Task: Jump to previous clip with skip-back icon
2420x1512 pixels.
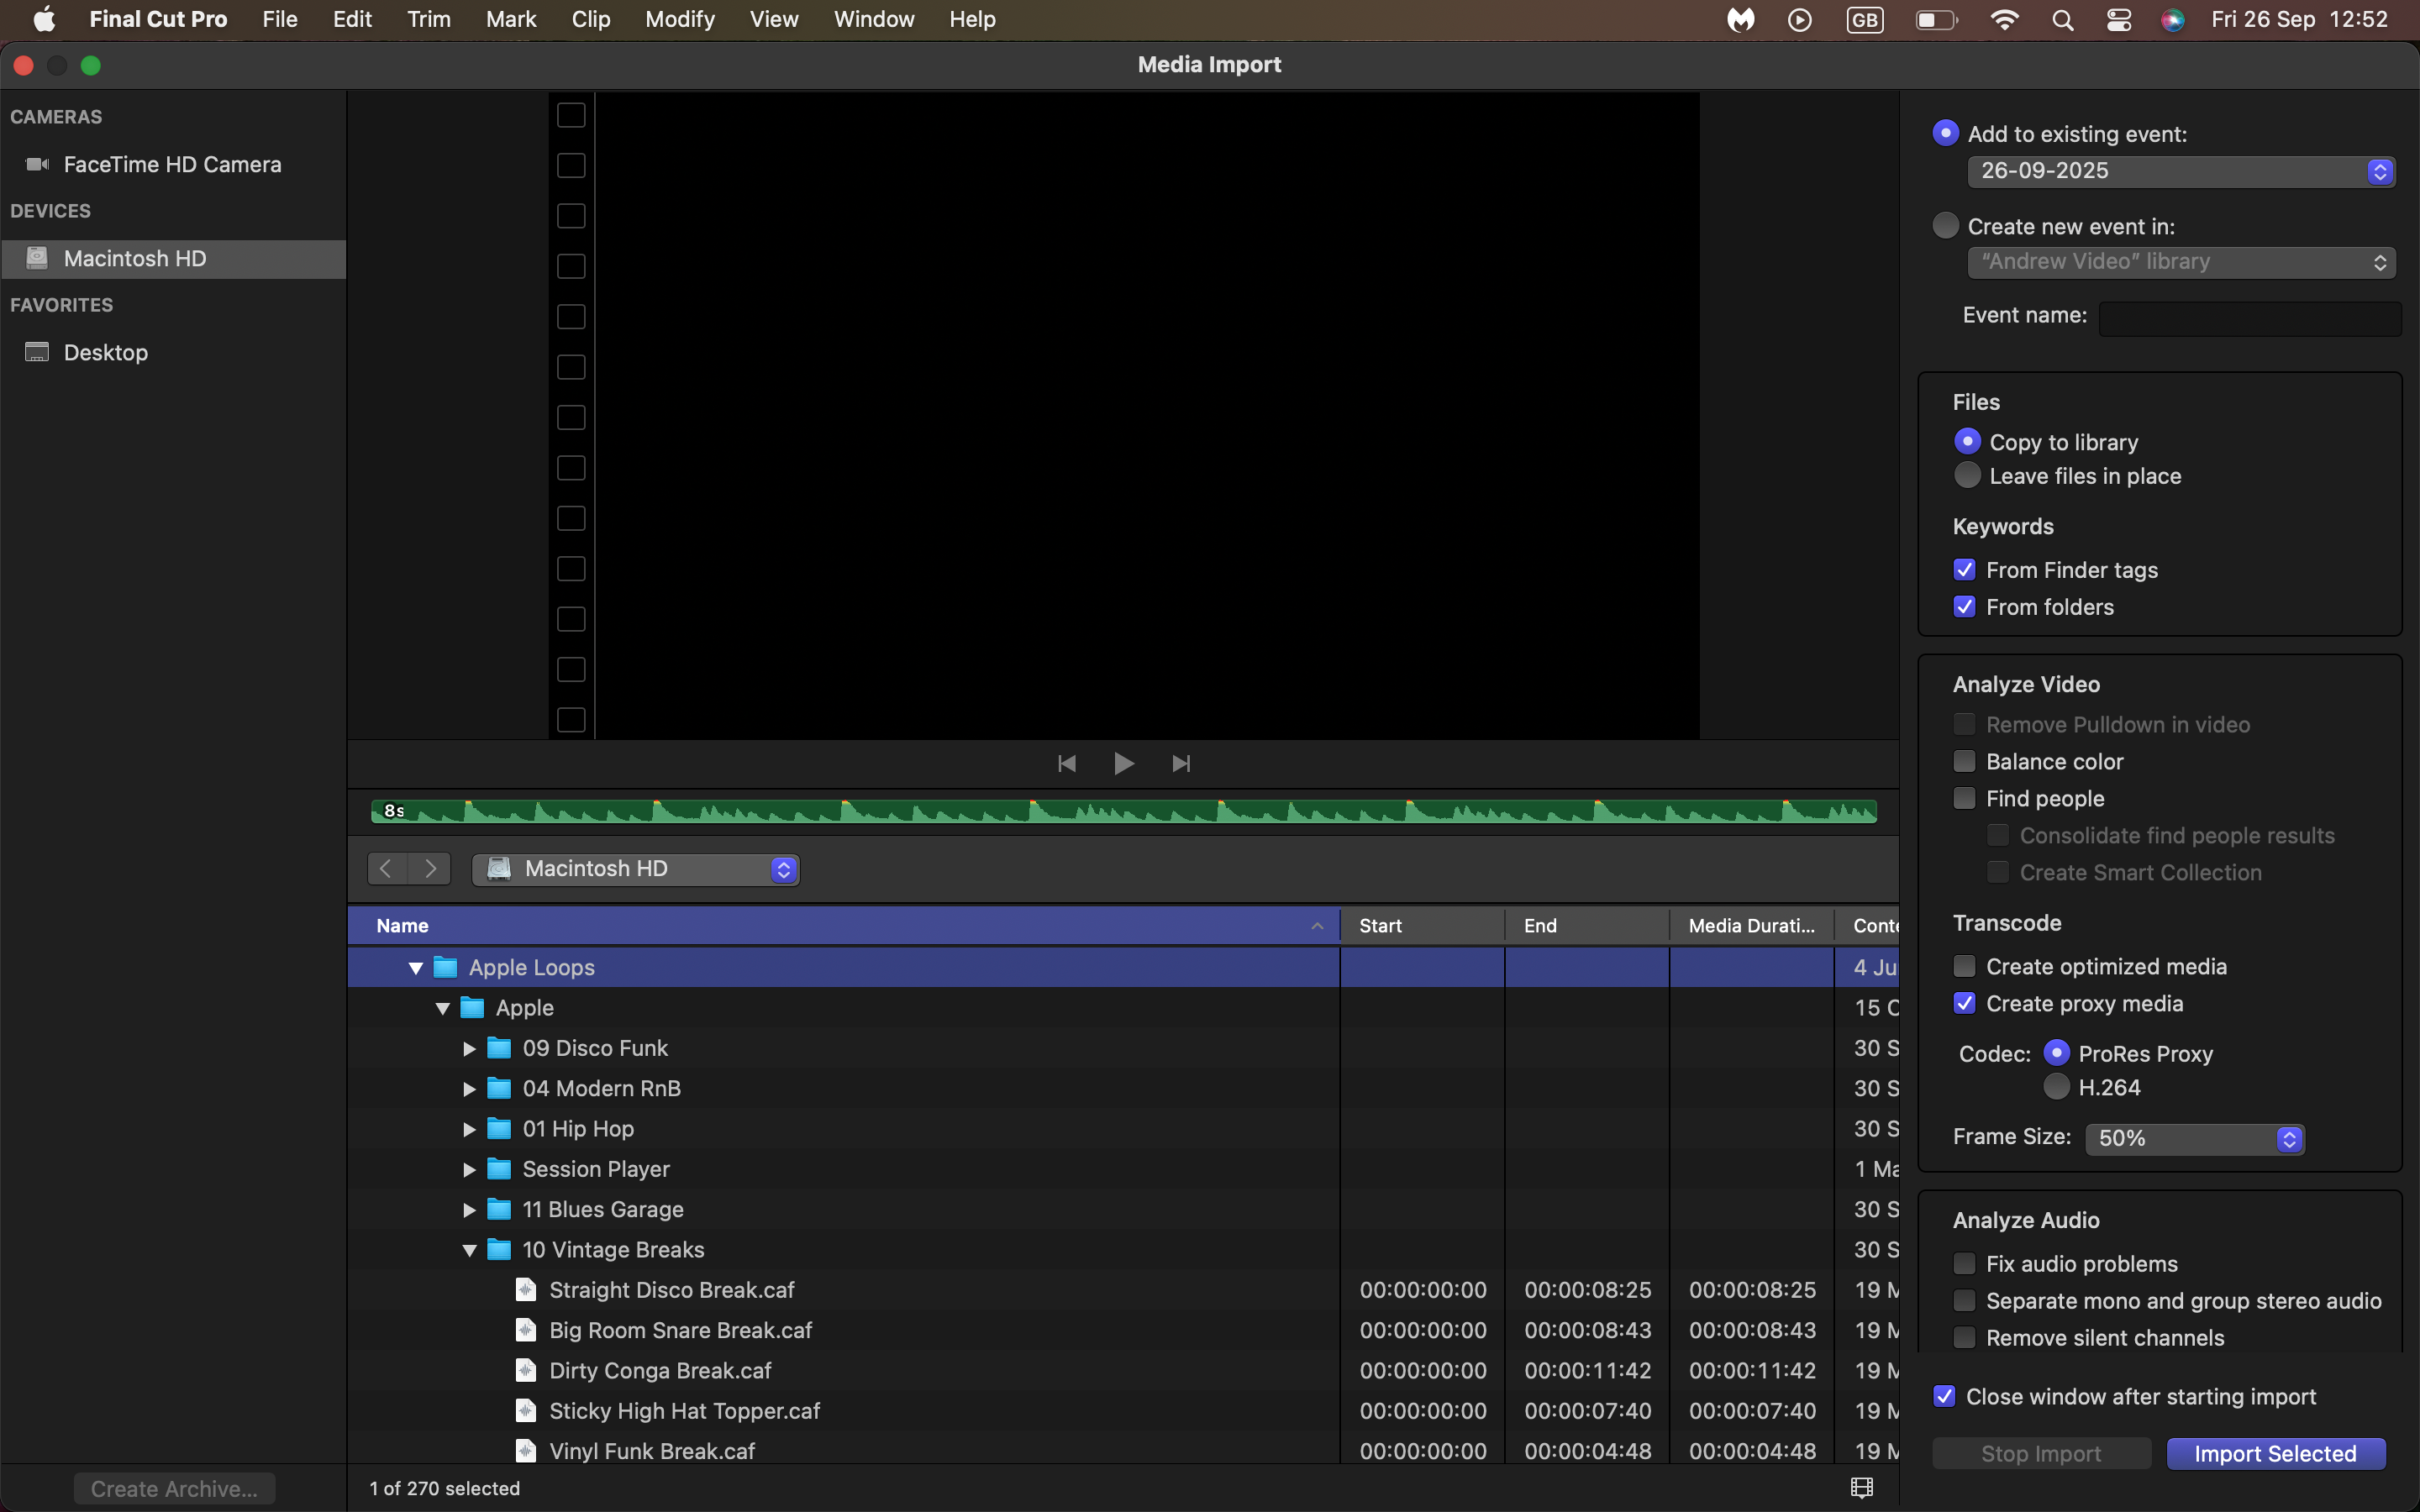Action: [1066, 764]
